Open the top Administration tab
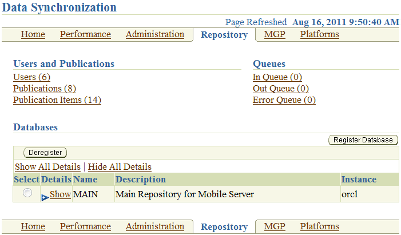The image size is (401, 235). (x=155, y=34)
